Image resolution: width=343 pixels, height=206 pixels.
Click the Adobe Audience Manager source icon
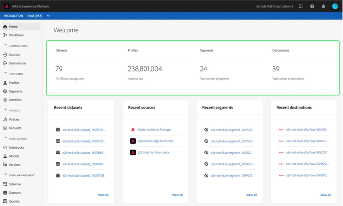[133, 130]
